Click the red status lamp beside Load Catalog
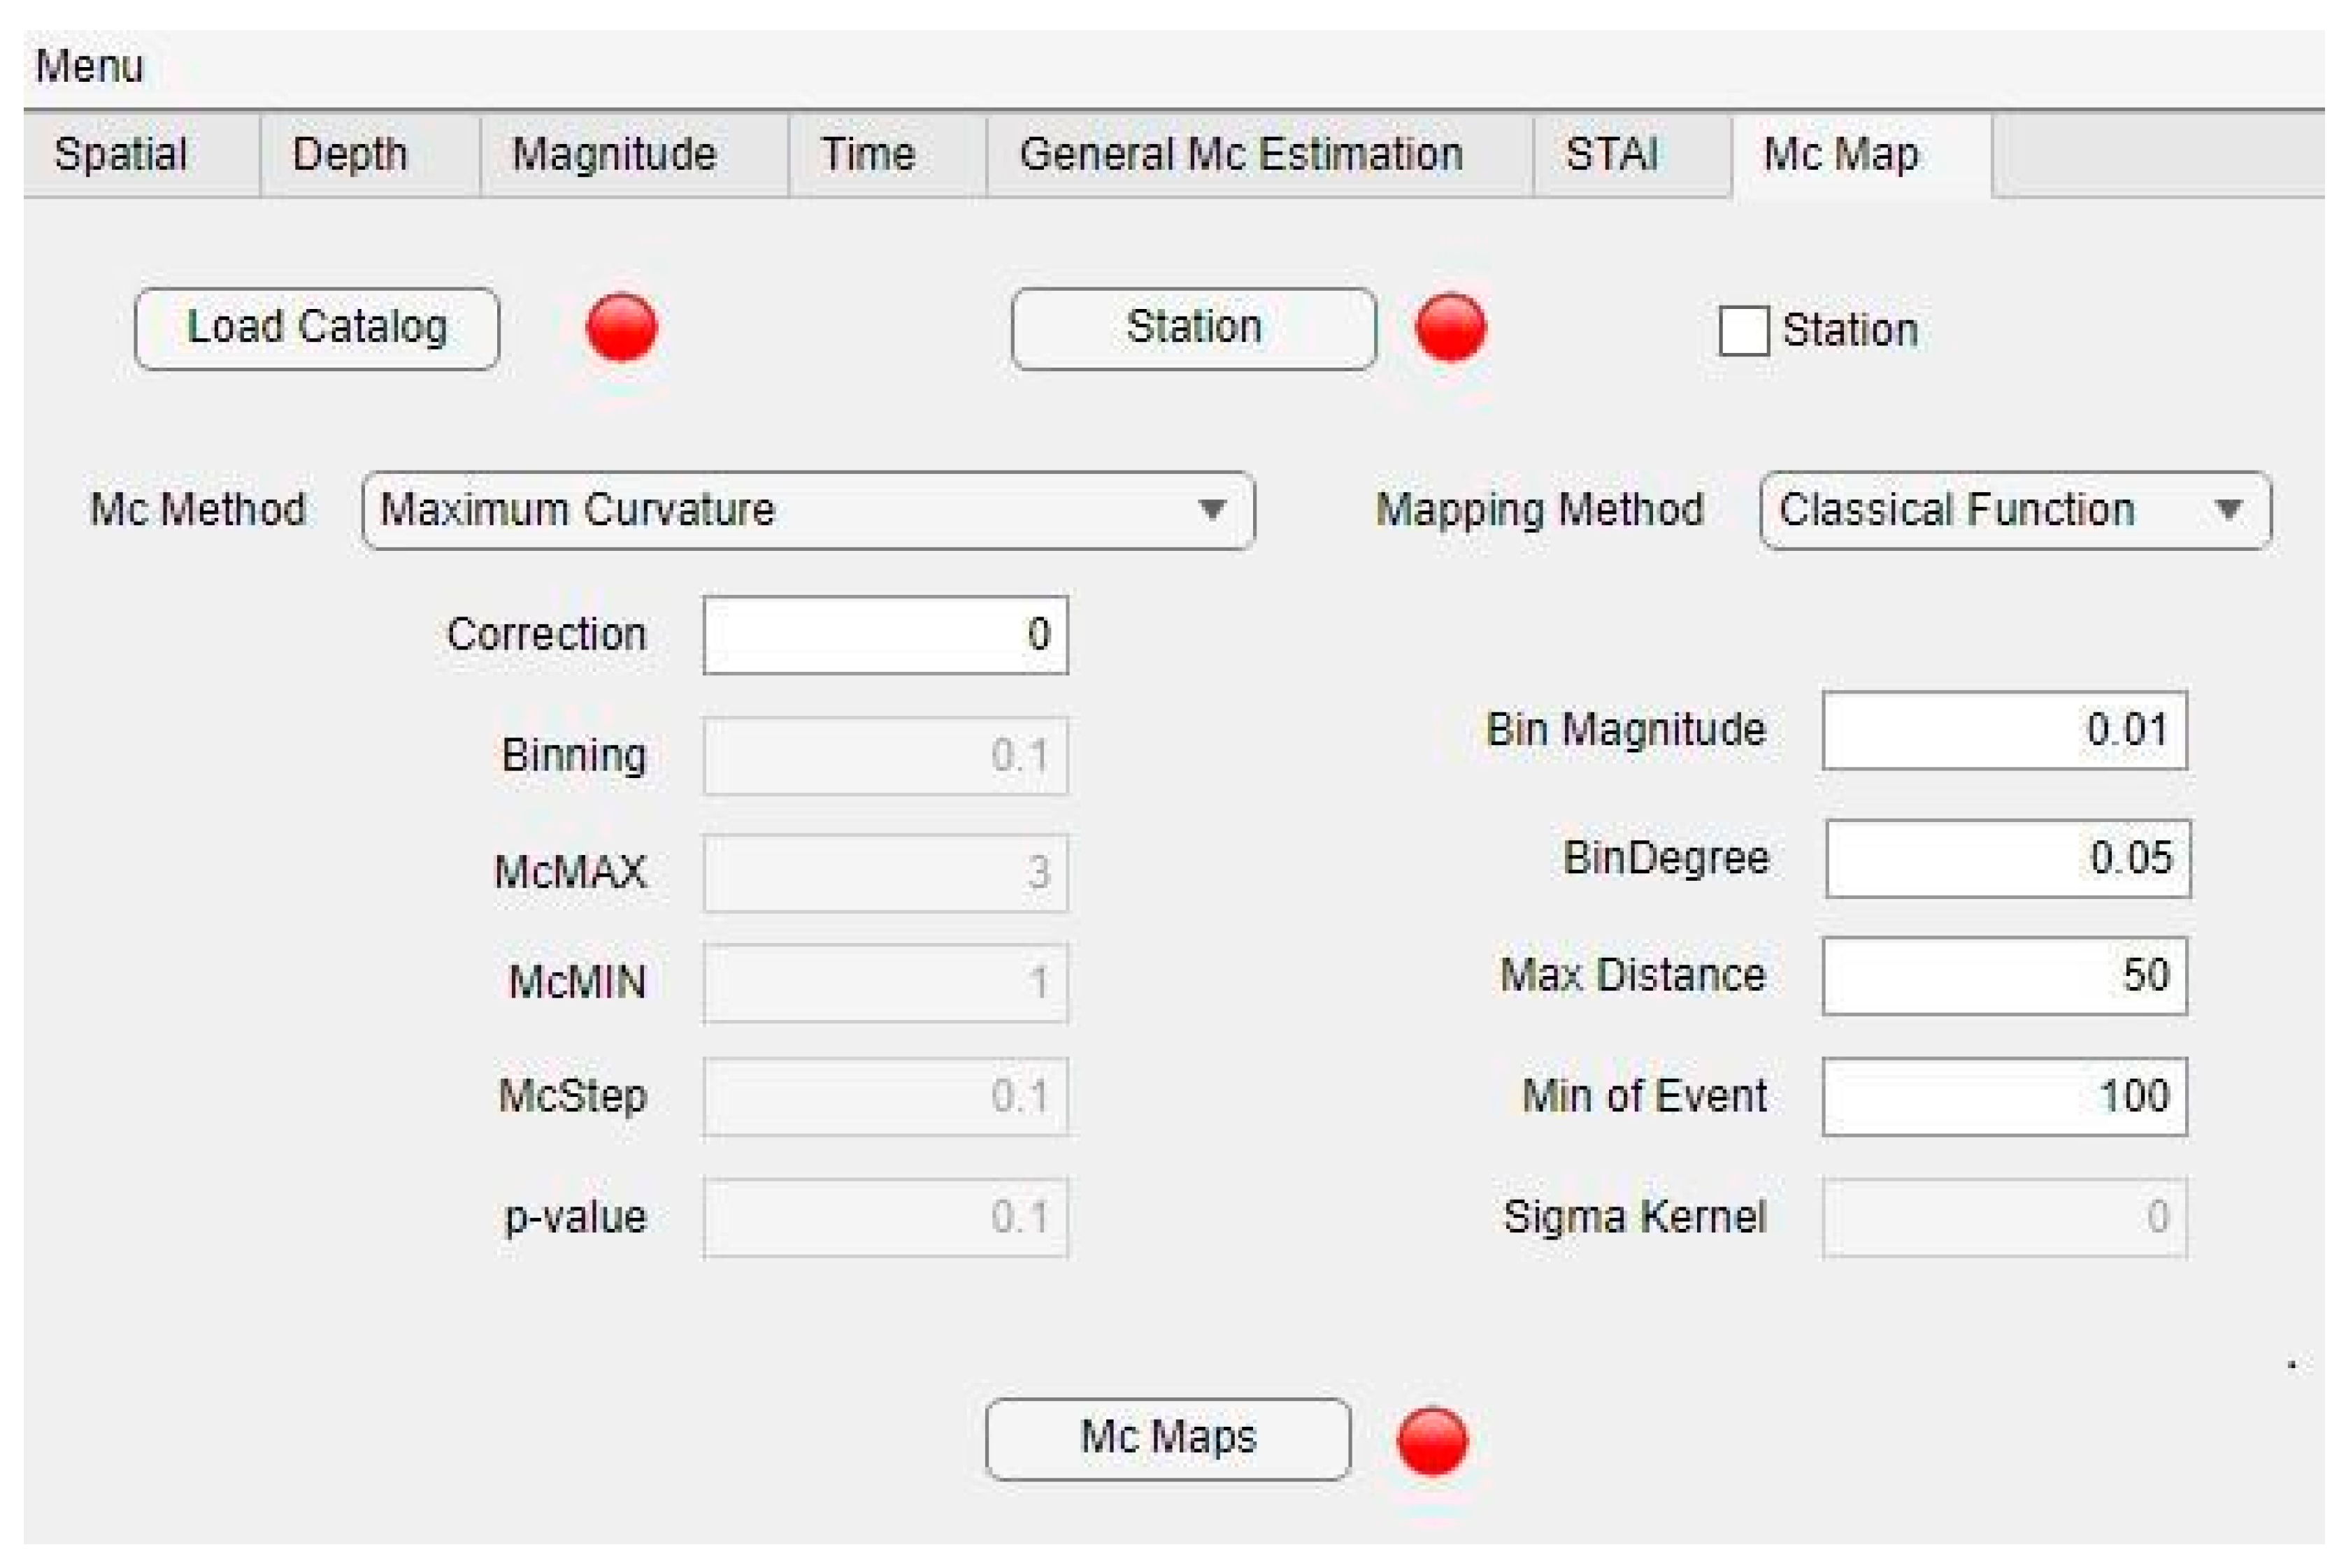This screenshot has width=2346, height=1568. point(621,327)
